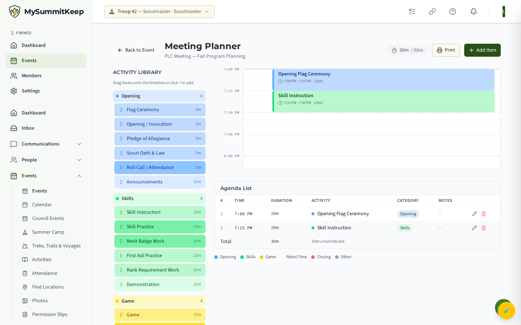Open Summer Camp in sidebar
The image size is (521, 325).
[52, 232]
